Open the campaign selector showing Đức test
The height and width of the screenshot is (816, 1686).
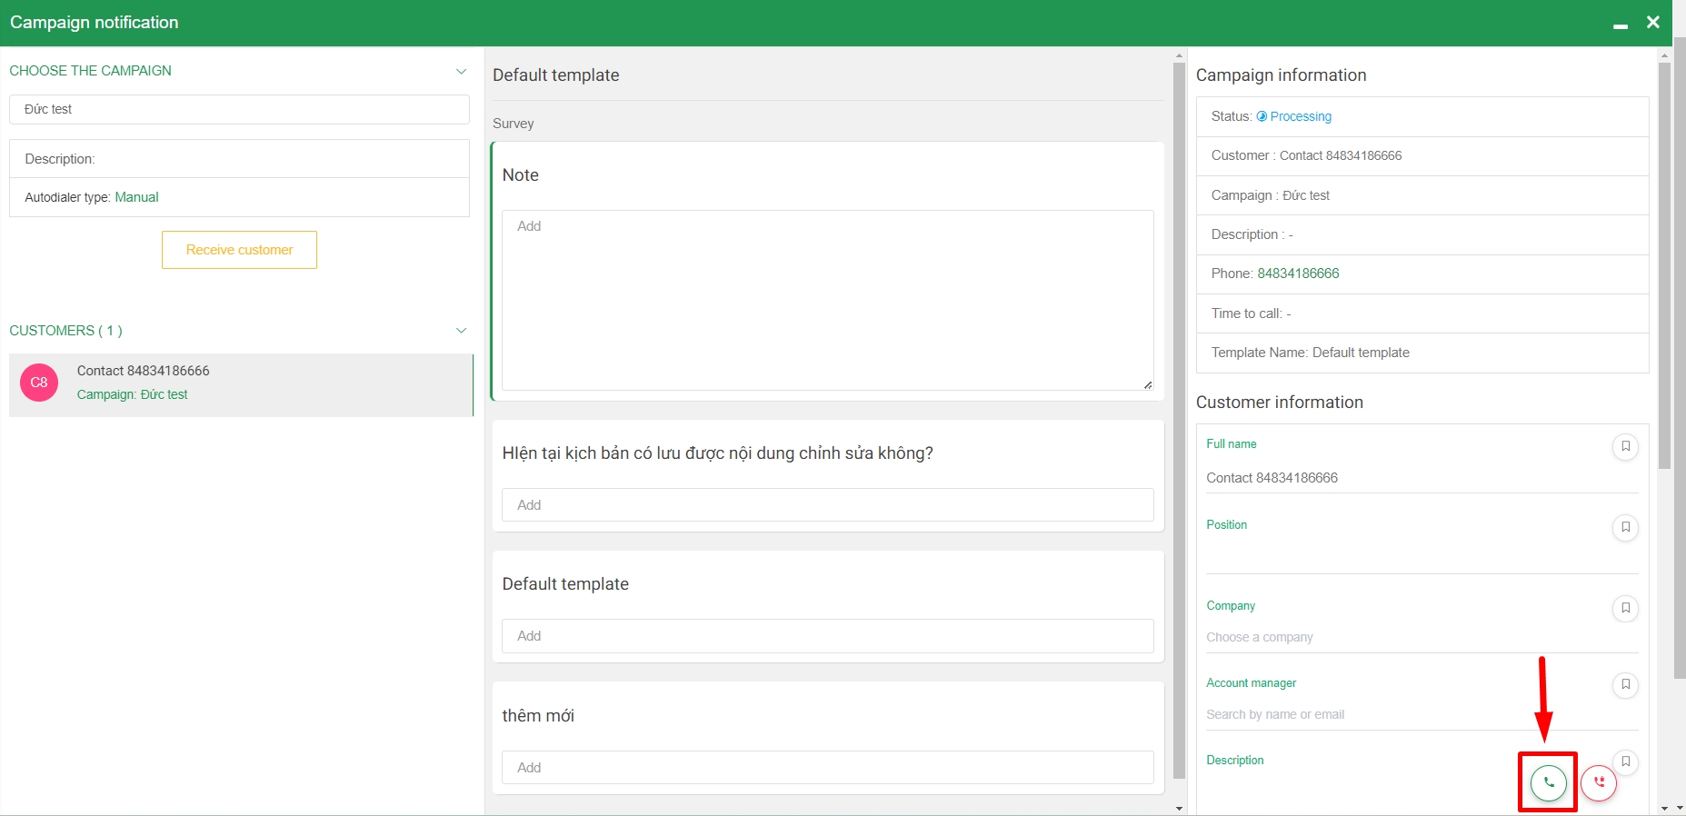pos(239,109)
